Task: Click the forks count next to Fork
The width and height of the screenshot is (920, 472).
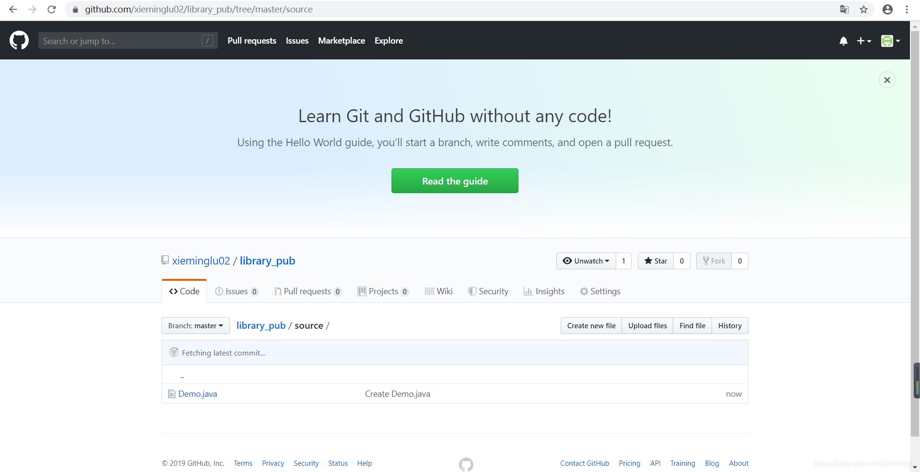Action: coord(740,261)
